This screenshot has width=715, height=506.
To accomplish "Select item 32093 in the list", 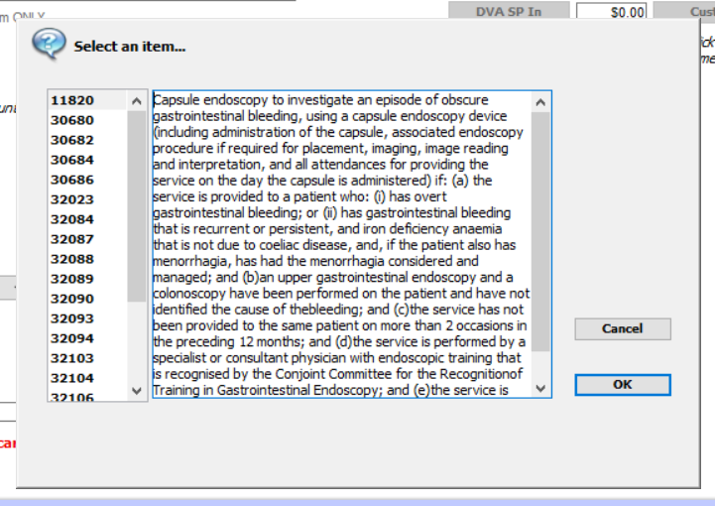I will [86, 318].
